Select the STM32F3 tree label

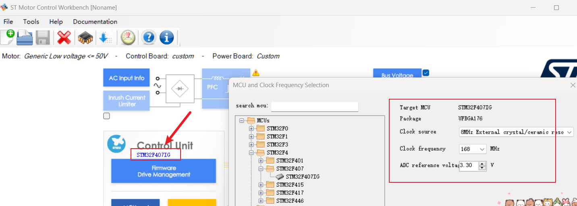point(277,145)
